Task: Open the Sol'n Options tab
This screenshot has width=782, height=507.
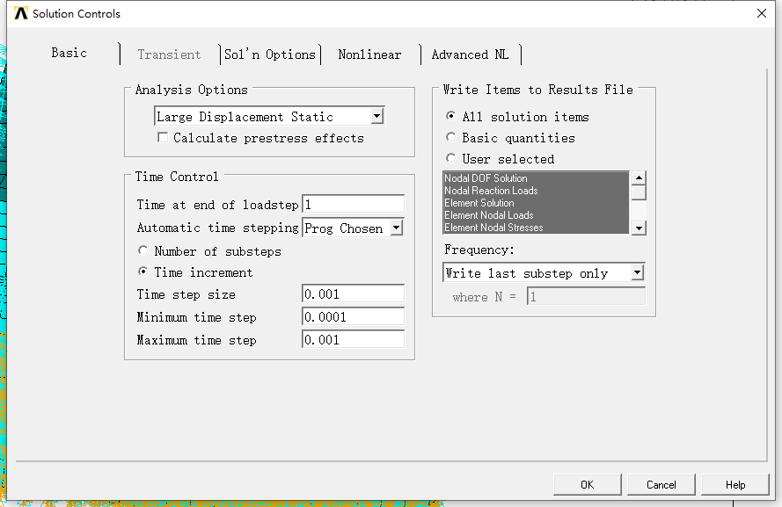Action: tap(270, 54)
